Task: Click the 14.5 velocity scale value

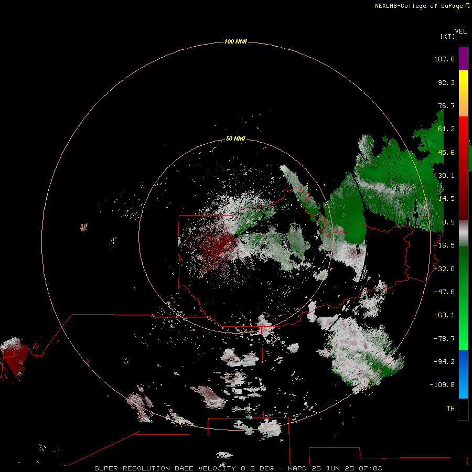Action: pyautogui.click(x=446, y=199)
